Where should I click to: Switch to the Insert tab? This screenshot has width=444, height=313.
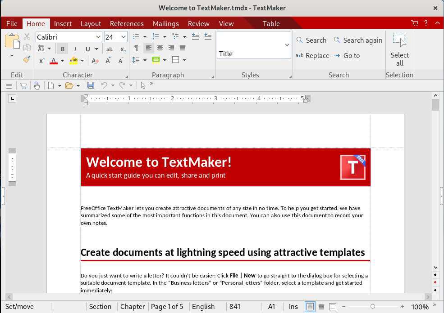[x=63, y=24]
